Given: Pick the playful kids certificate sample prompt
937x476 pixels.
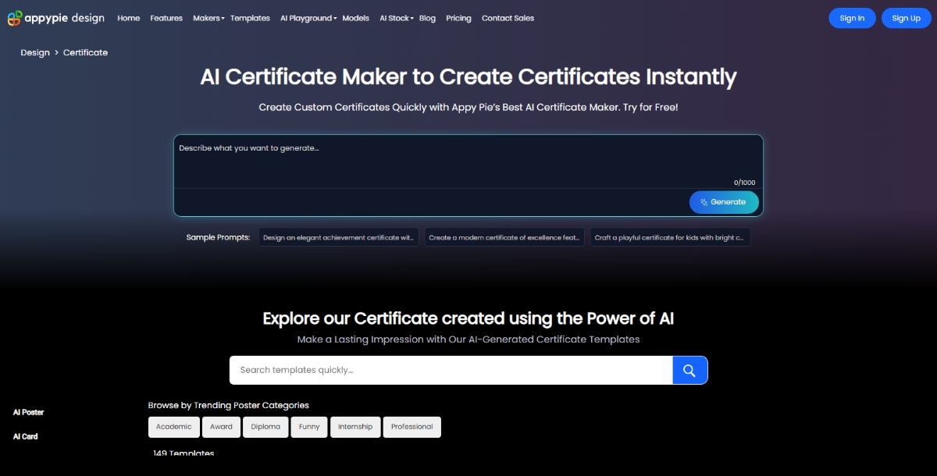Looking at the screenshot, I should click(x=670, y=237).
